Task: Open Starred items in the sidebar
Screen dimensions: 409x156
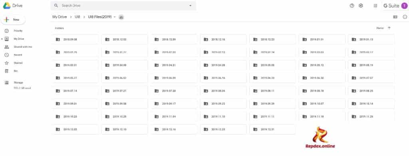Action: coord(18,63)
